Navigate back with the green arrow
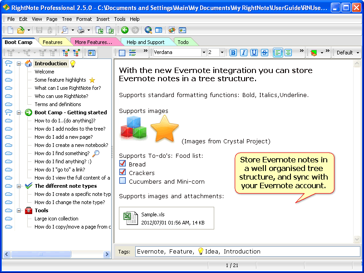Viewport: 364px width, 273px height. (x=125, y=30)
